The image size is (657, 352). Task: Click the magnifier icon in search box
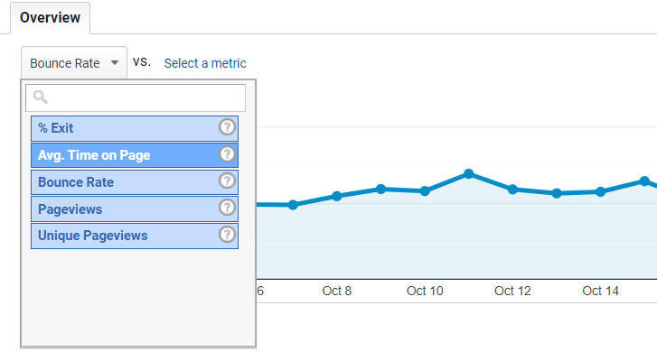tap(41, 97)
